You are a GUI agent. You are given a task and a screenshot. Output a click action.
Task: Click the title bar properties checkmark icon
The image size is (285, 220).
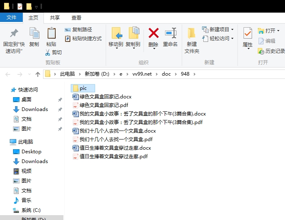coord(20,7)
